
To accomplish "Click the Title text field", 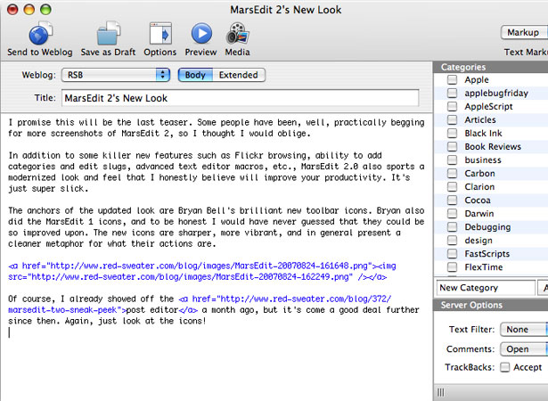I will click(x=240, y=98).
